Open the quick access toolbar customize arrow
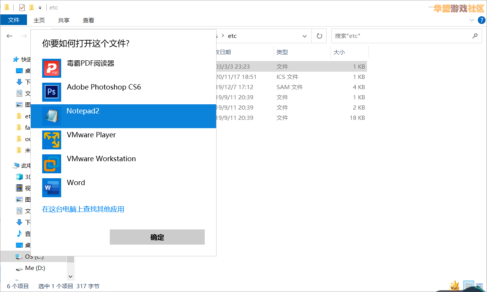Screen dimensions: 487x292 point(40,8)
